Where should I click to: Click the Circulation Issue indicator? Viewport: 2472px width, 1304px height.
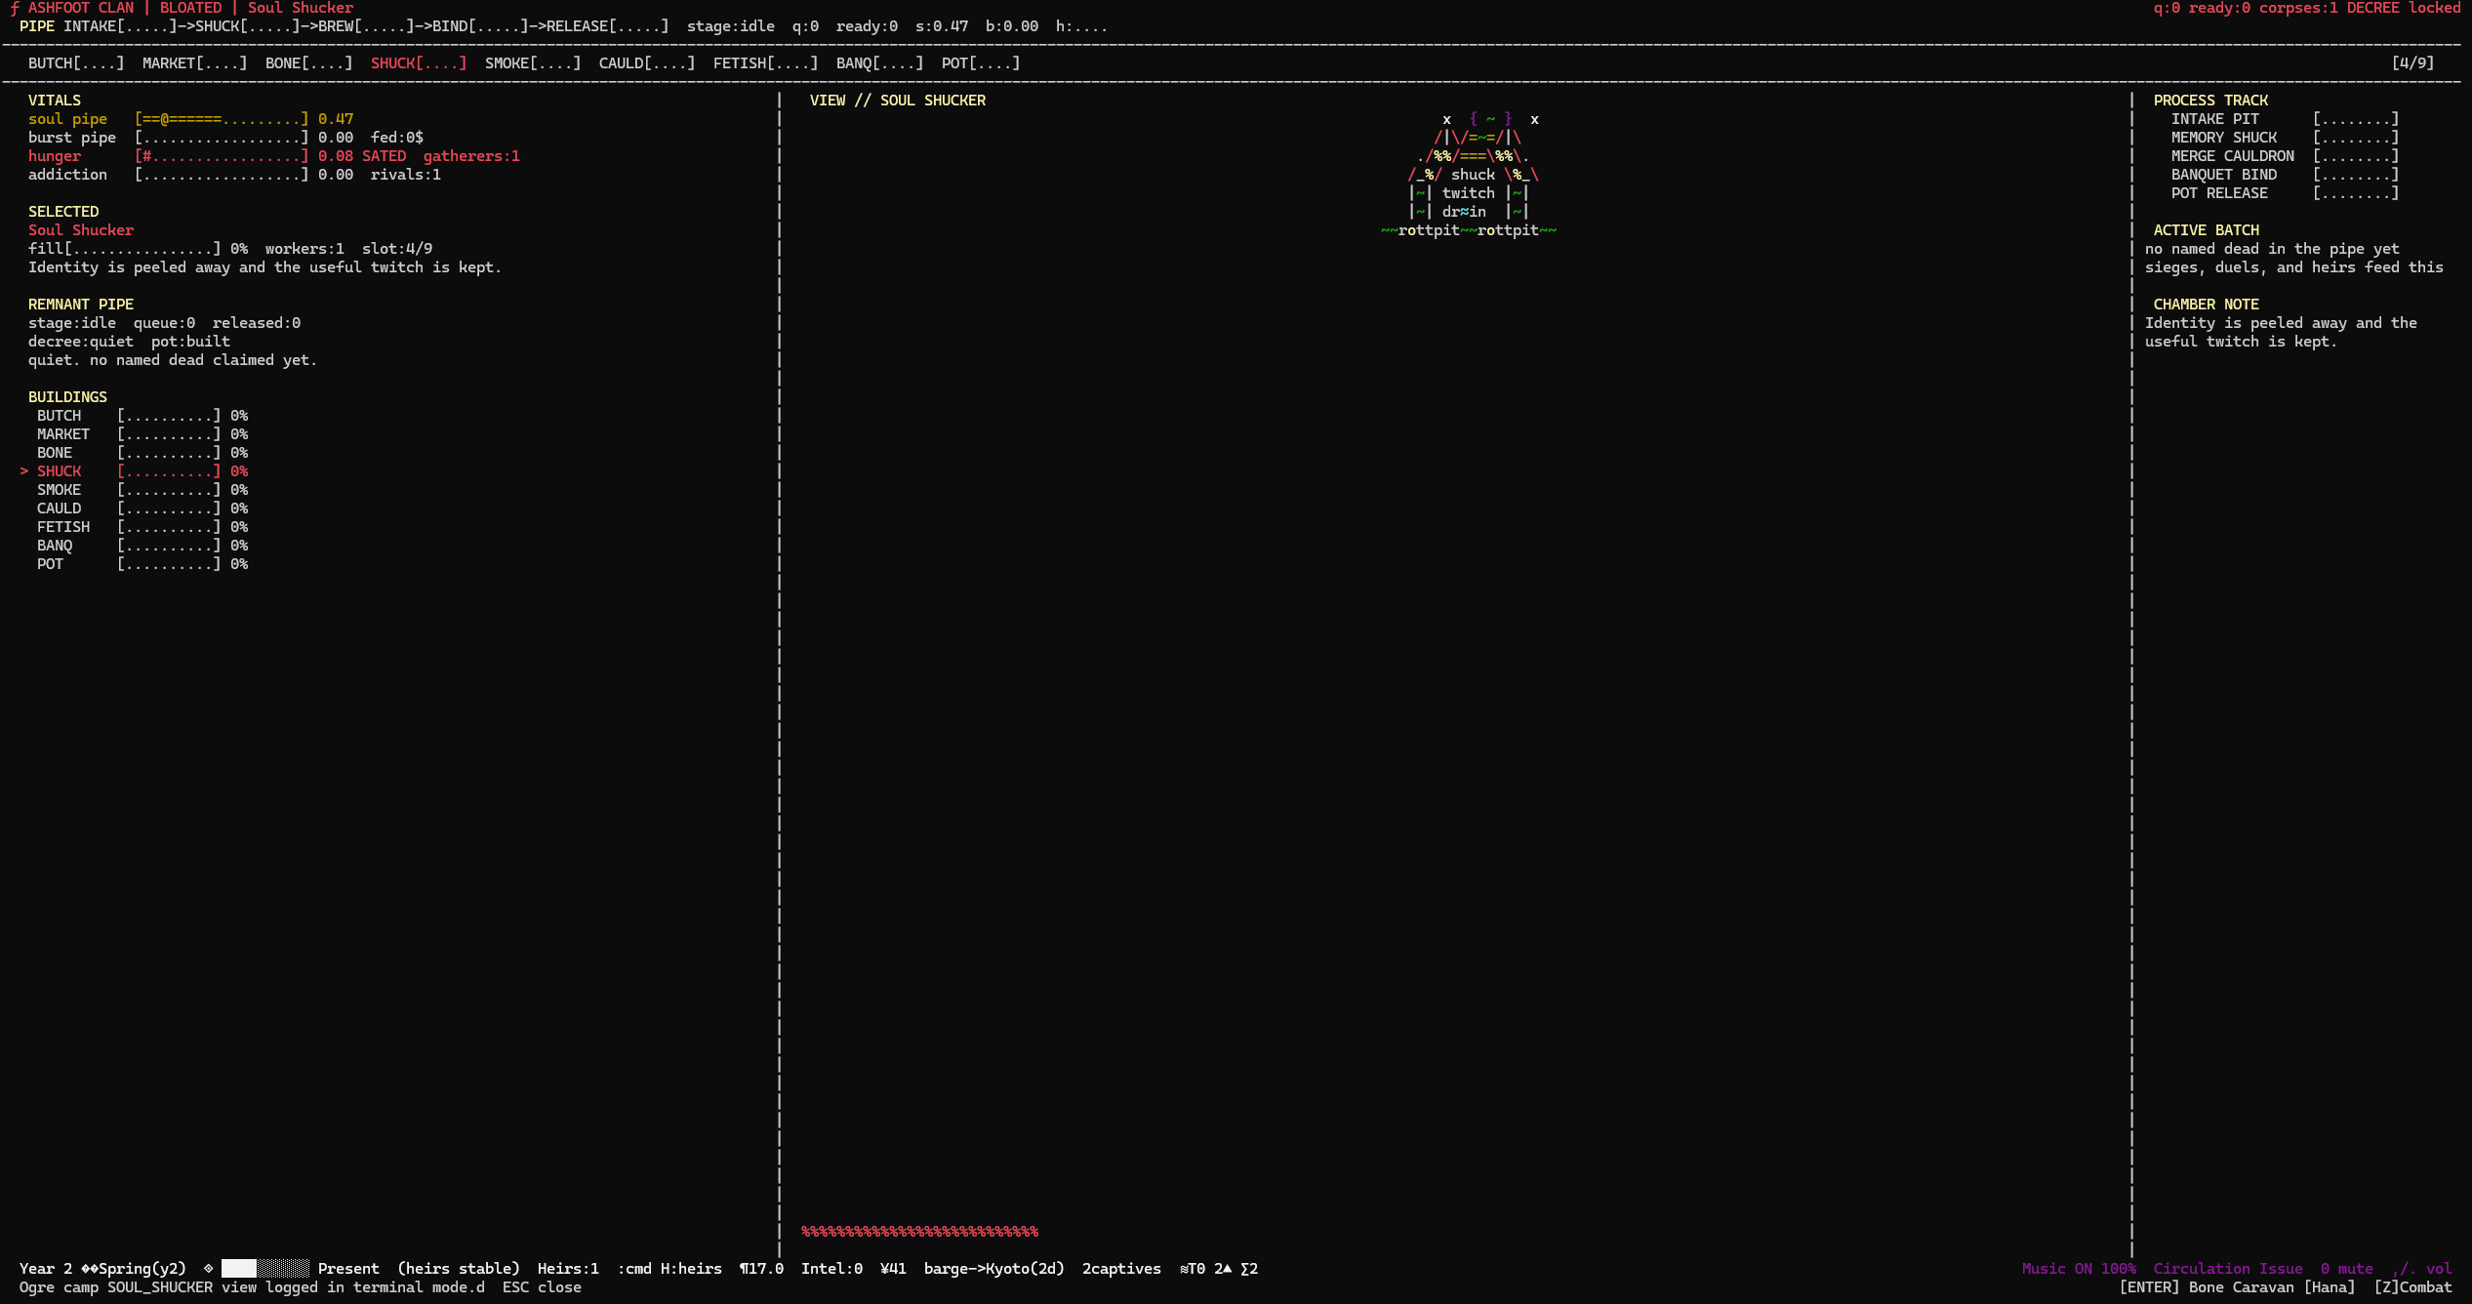[x=2228, y=1269]
